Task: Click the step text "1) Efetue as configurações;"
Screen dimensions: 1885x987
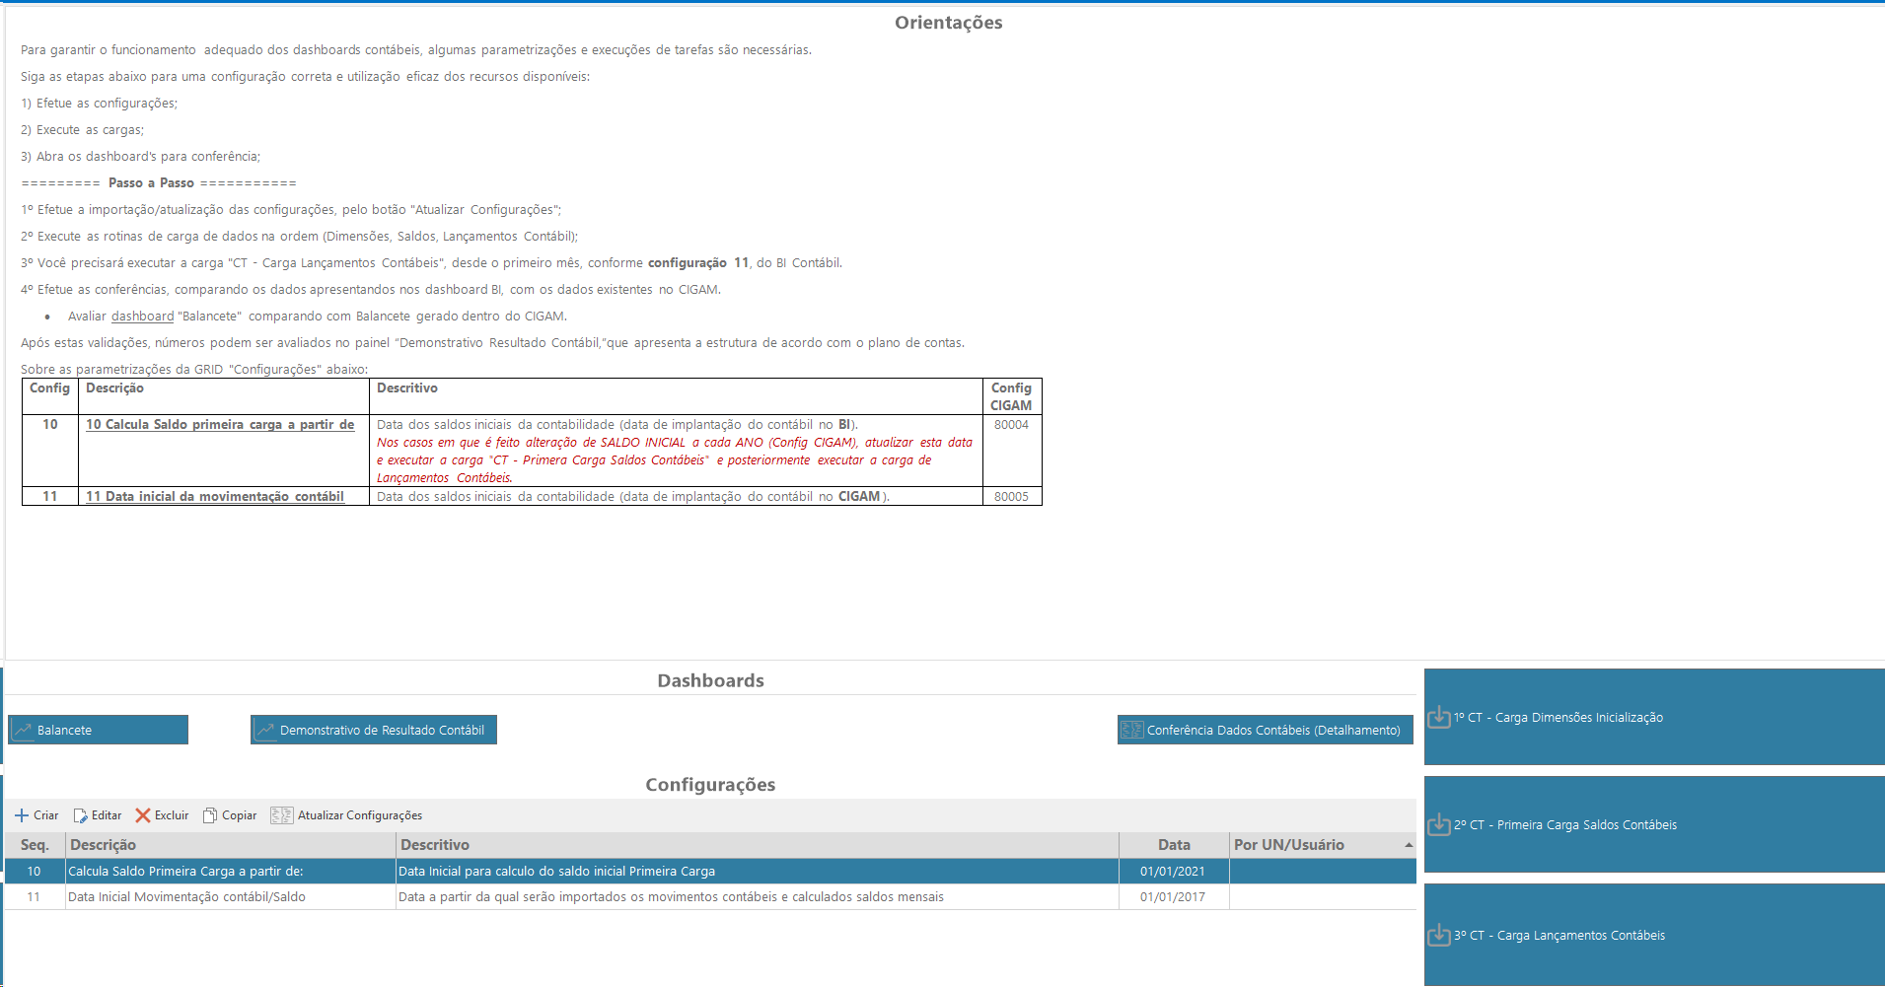Action: [100, 104]
